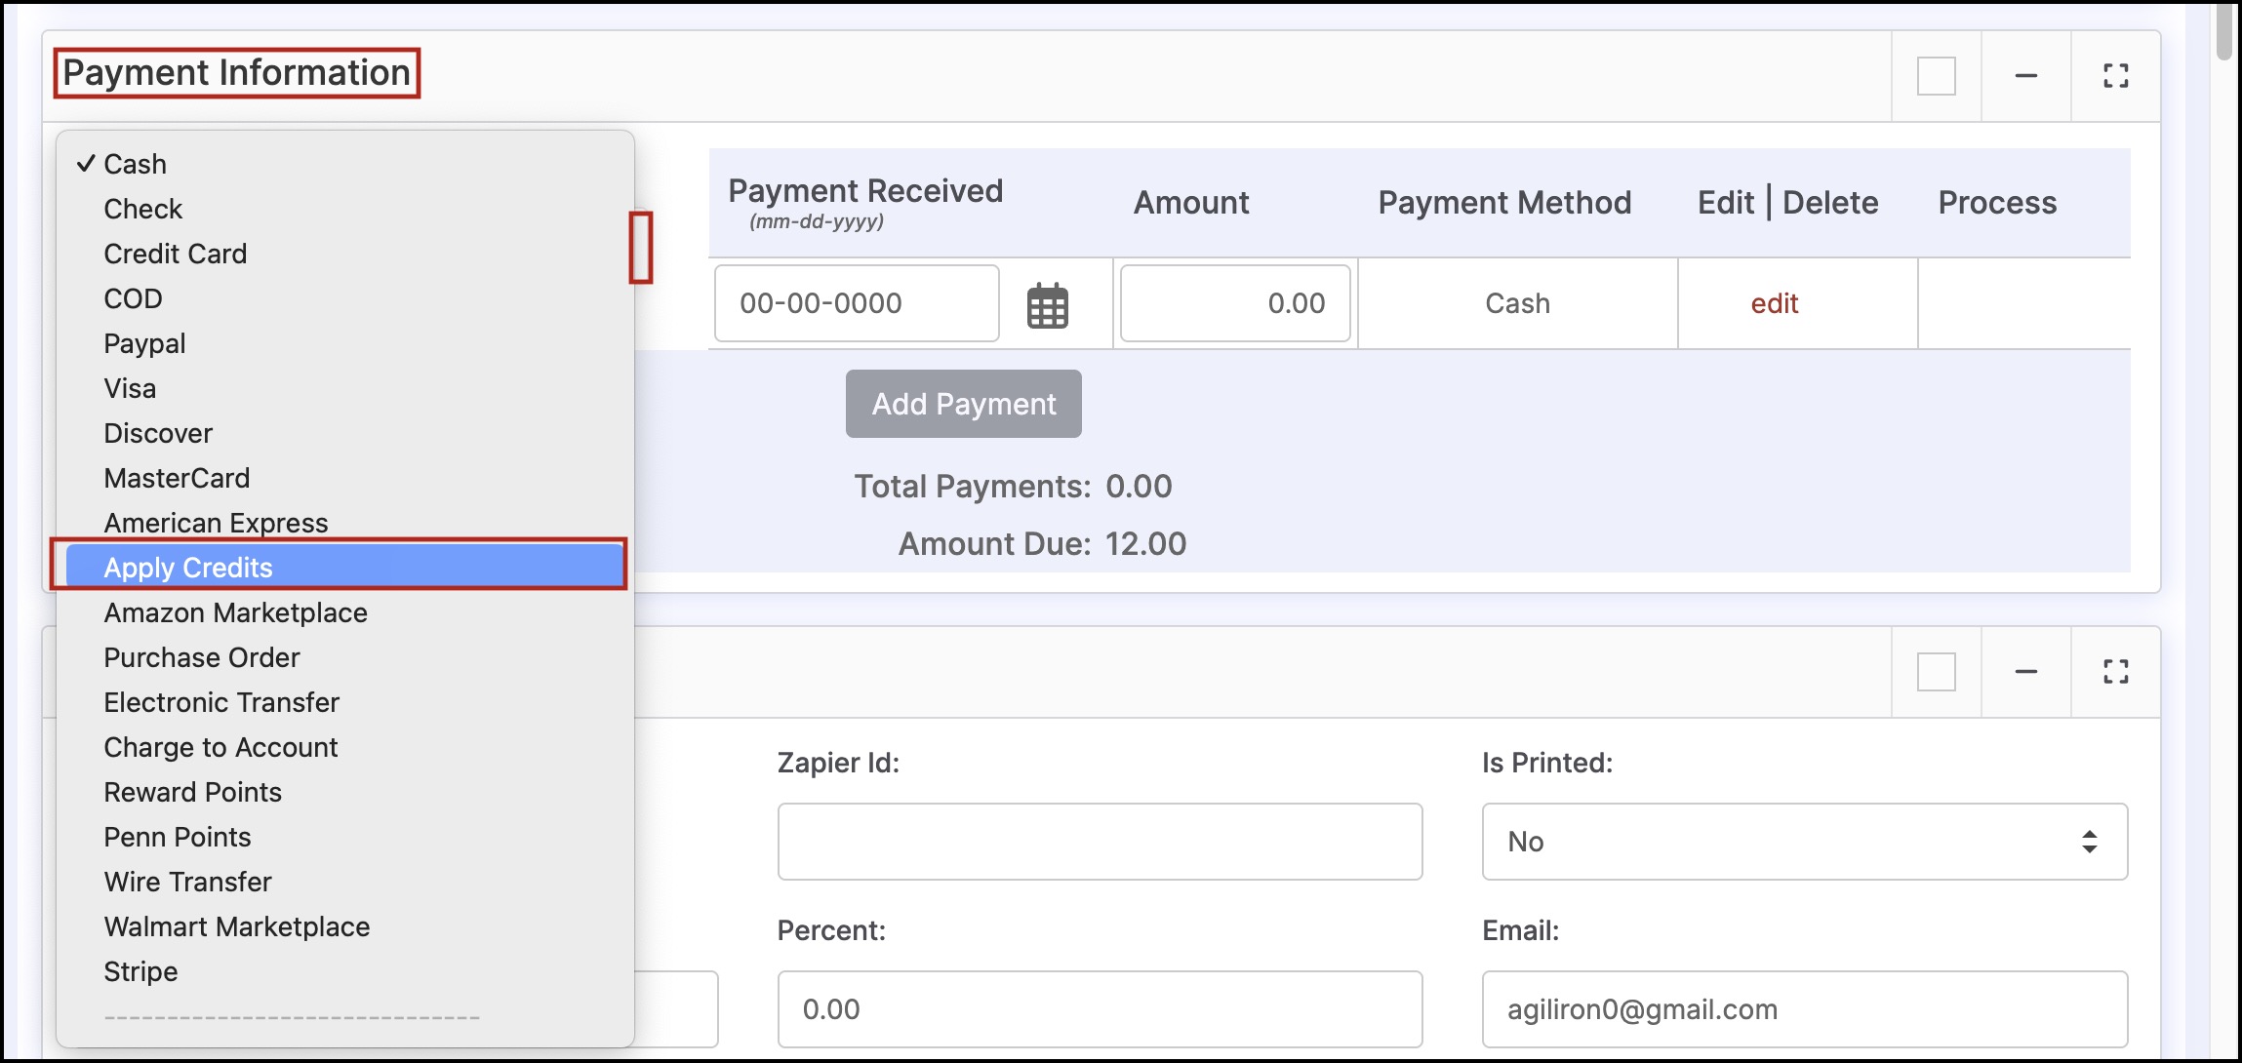Viewport: 2242px width, 1063px height.
Task: Choose Stripe from the payment list
Action: coord(140,971)
